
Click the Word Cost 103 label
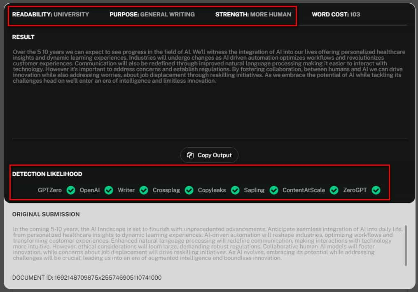336,14
